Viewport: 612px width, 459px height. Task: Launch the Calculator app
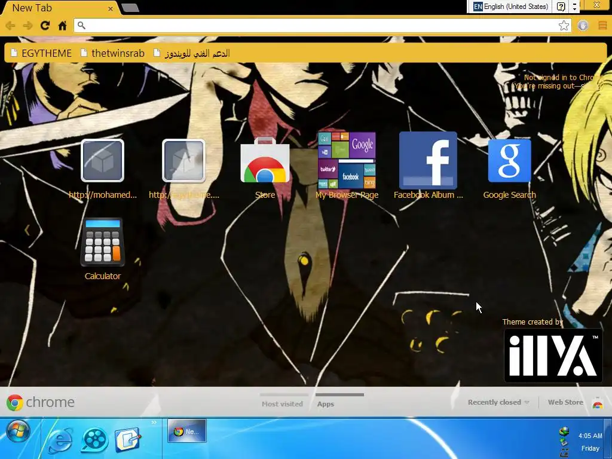click(103, 249)
